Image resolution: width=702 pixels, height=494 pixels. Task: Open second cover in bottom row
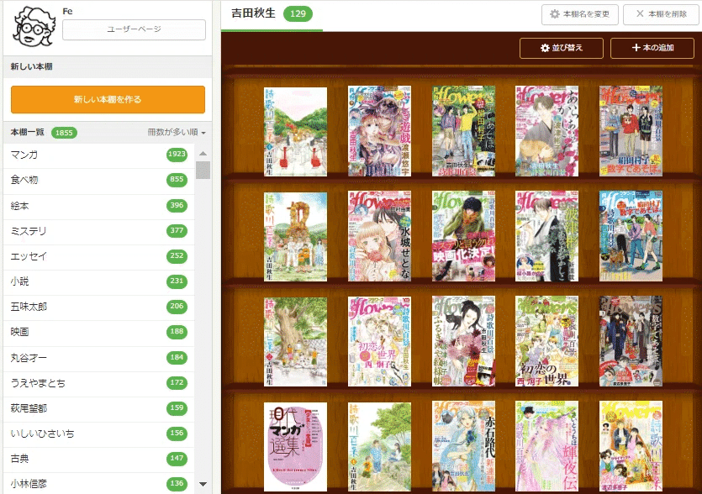379,447
